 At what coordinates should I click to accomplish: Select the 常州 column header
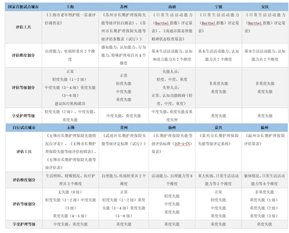click(x=124, y=128)
